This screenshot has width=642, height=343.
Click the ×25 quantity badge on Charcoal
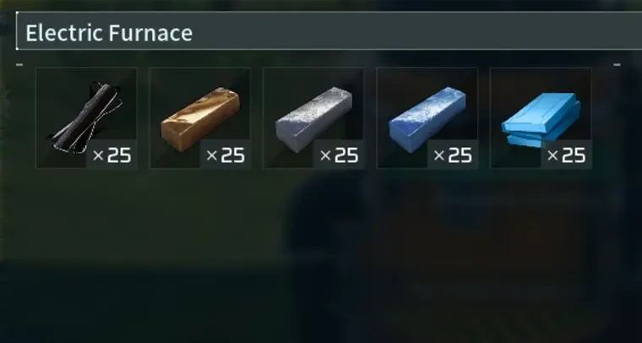[112, 155]
